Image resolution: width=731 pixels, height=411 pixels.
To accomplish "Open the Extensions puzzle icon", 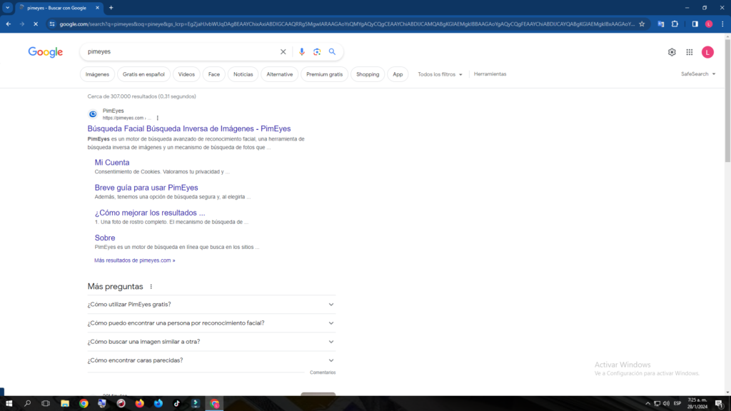I will point(675,24).
